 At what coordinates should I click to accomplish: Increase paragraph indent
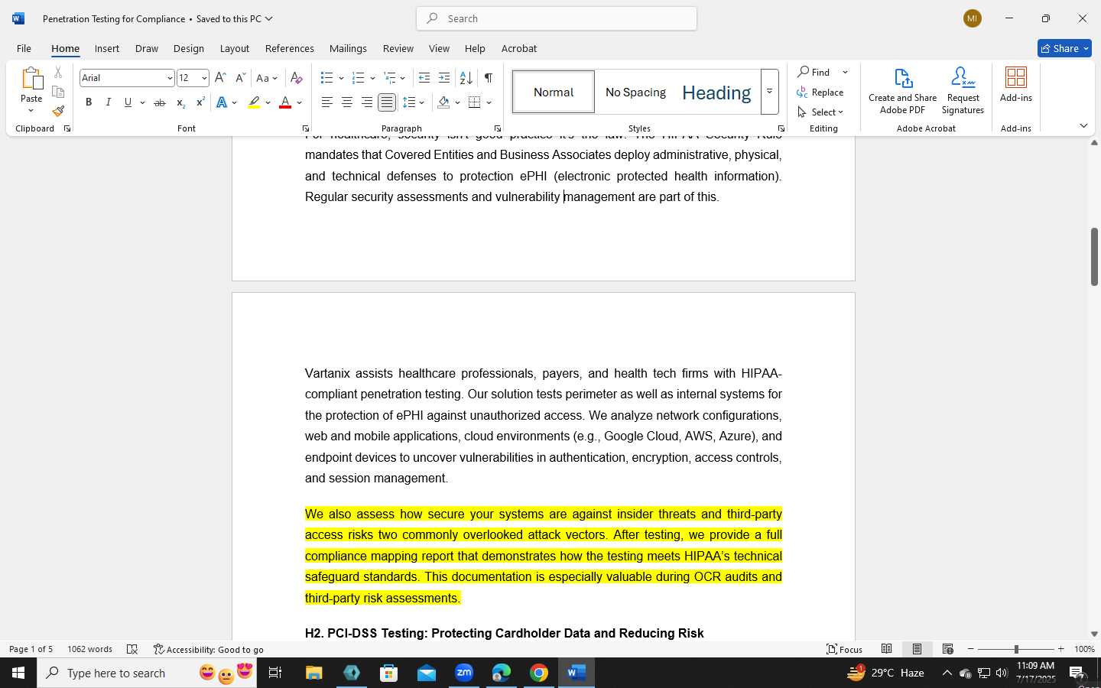443,78
